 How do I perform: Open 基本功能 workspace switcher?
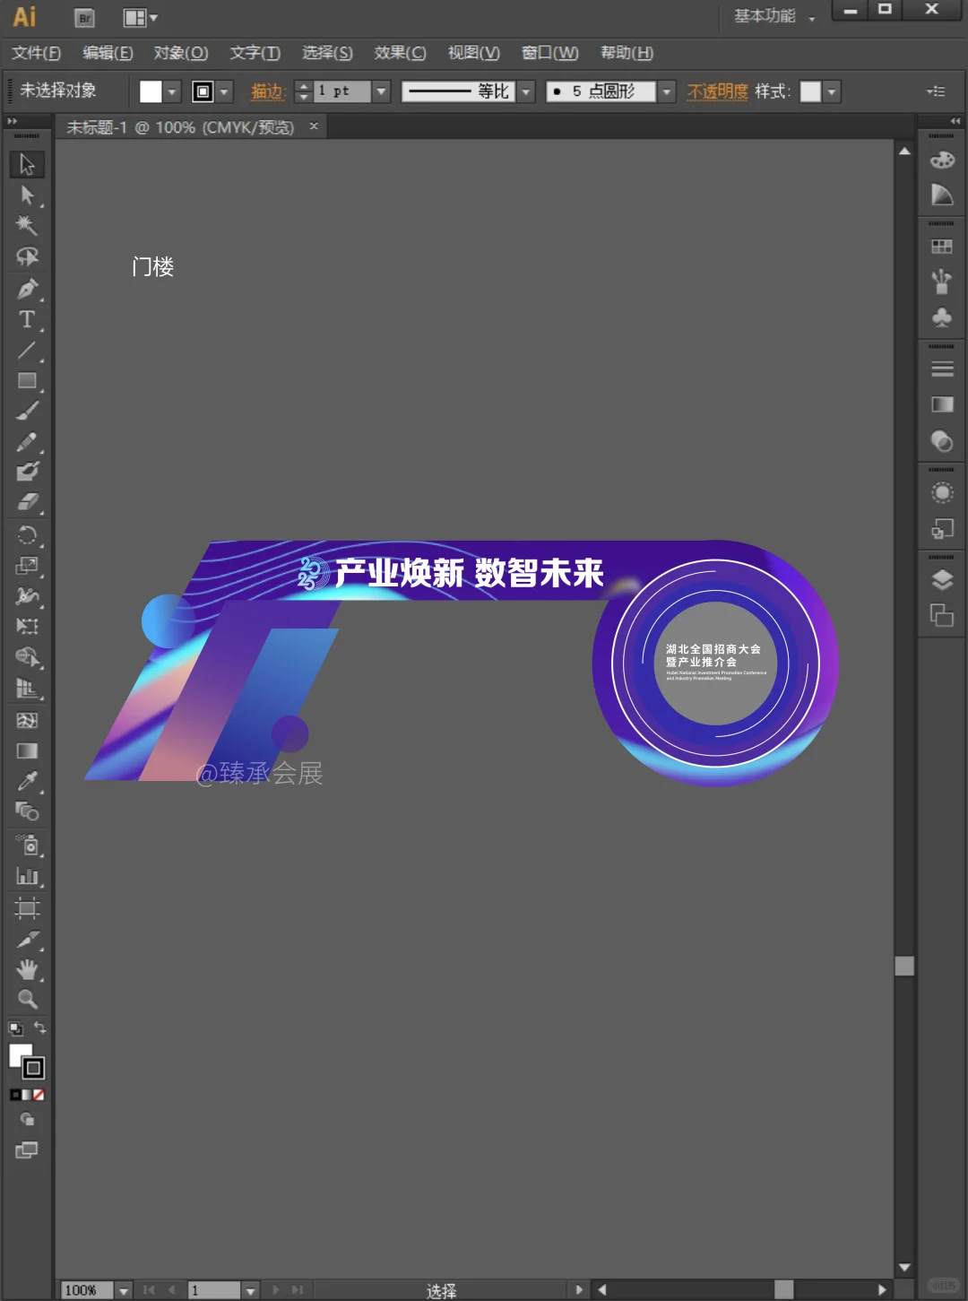click(774, 16)
